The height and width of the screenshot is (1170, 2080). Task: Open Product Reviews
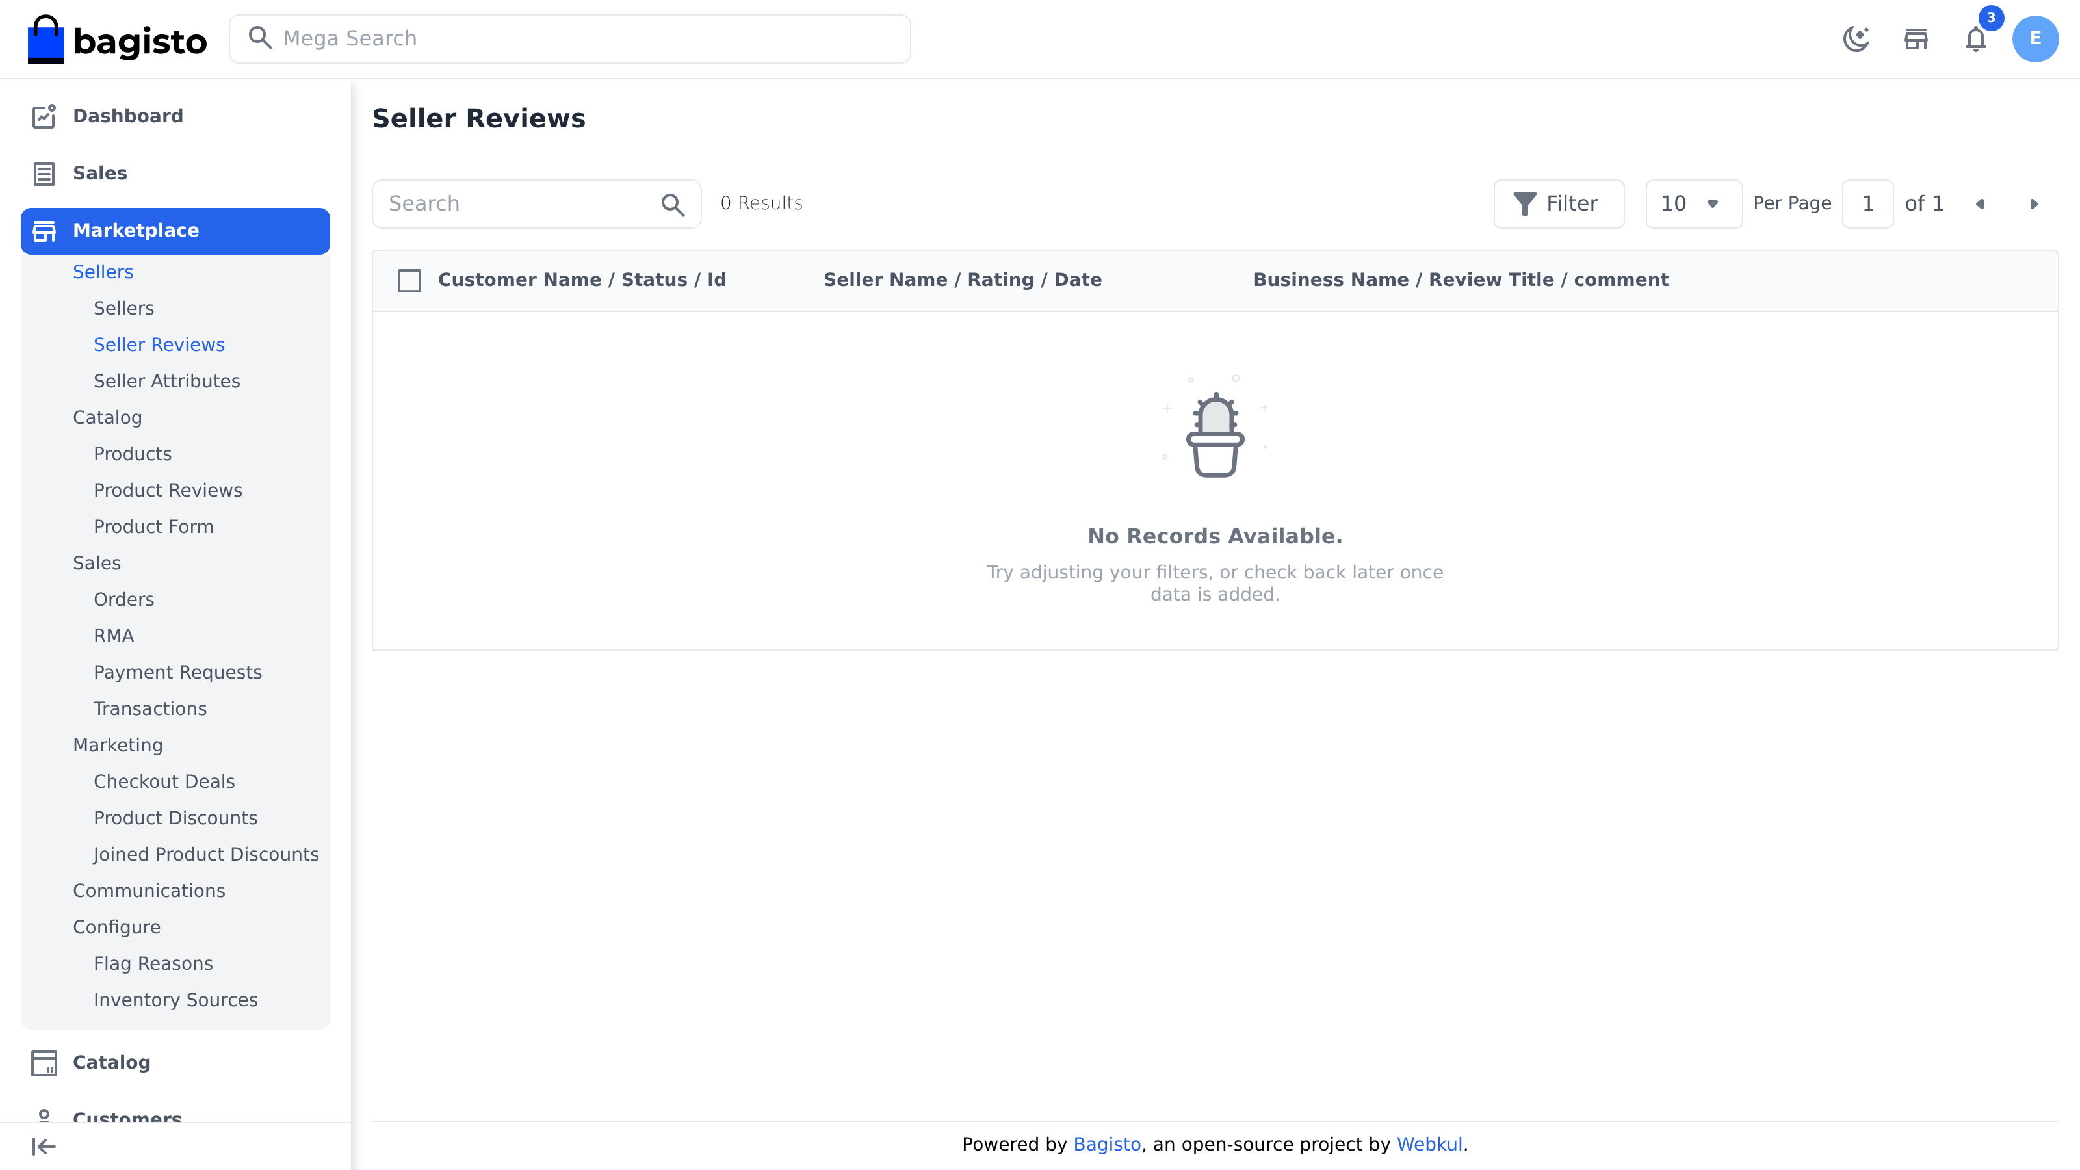[x=168, y=490]
